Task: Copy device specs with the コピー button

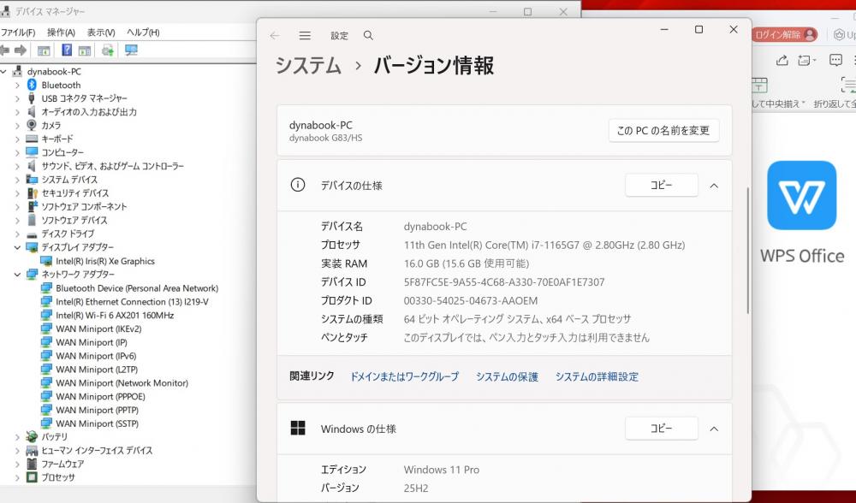Action: click(x=661, y=186)
